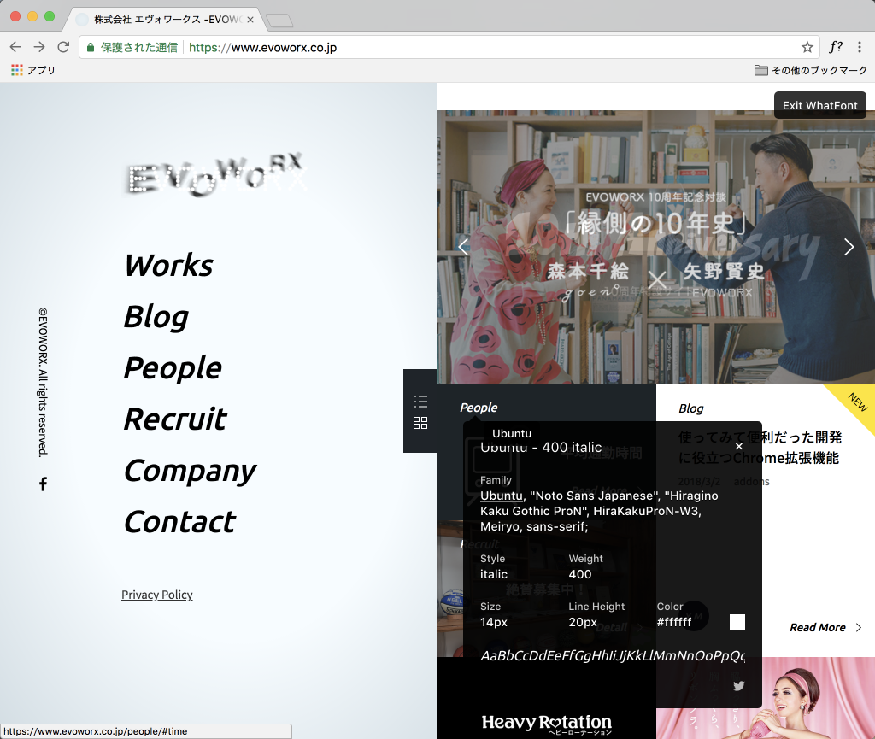This screenshot has width=875, height=739.
Task: Click the Ubuntu family link
Action: point(501,496)
